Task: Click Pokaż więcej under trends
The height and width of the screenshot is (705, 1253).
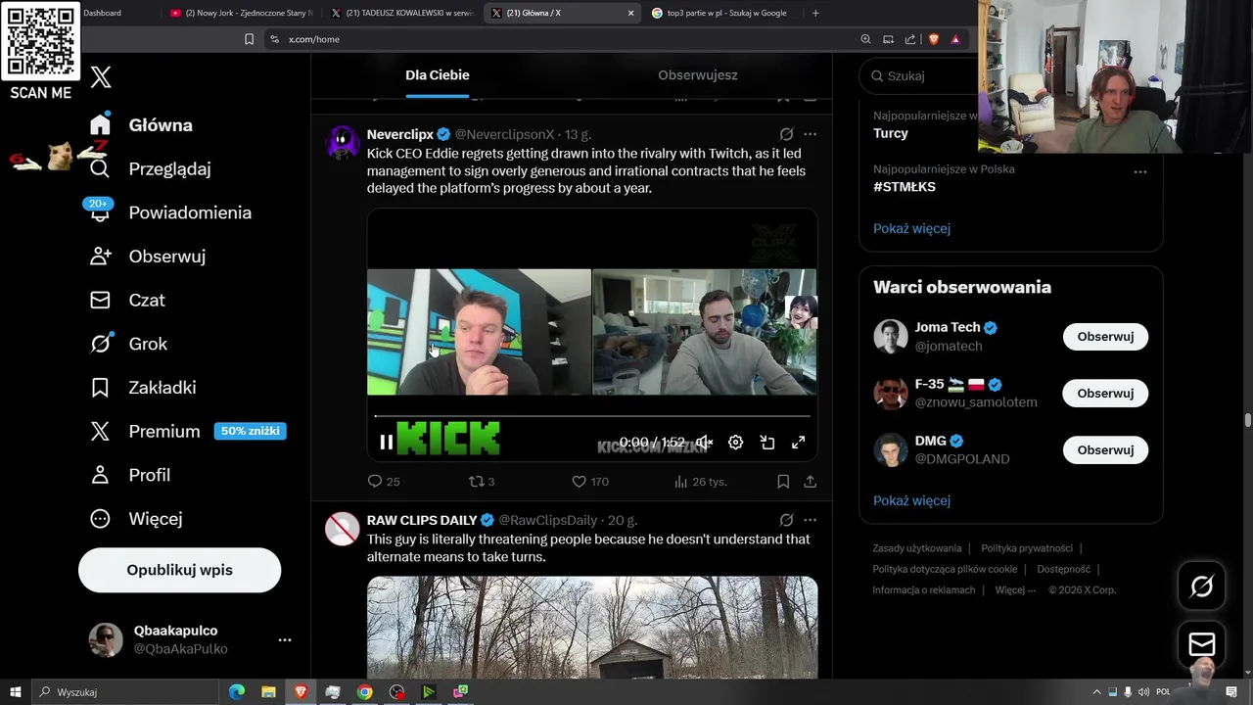Action: tap(911, 228)
